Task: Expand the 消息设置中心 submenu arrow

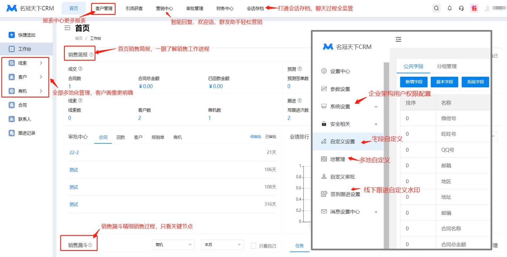Action: coord(376,212)
